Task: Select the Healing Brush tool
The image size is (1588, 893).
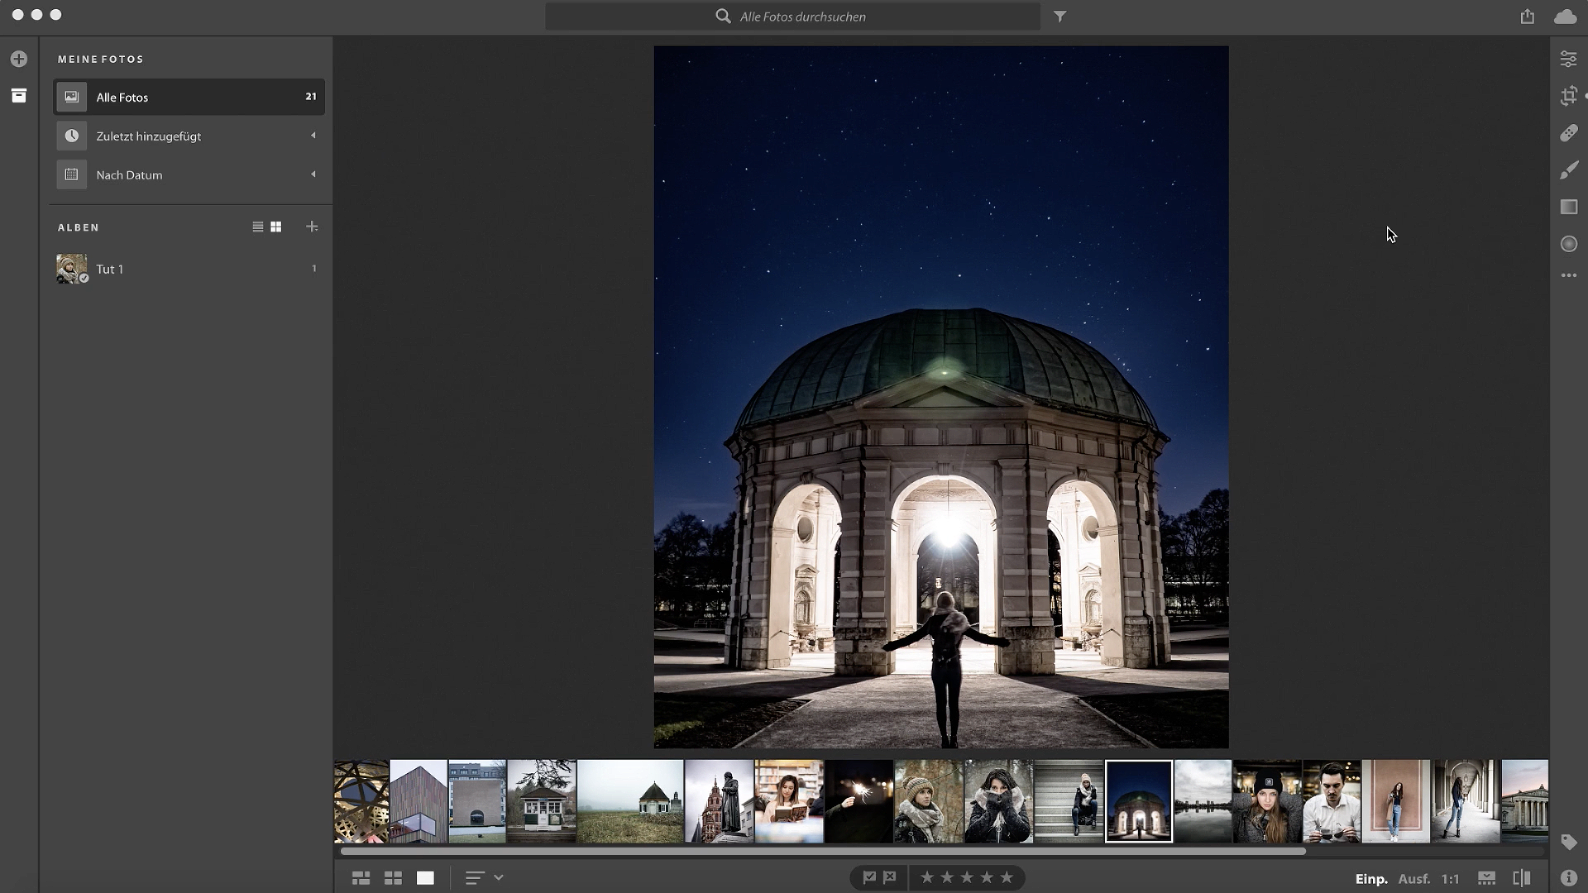Action: coord(1568,133)
